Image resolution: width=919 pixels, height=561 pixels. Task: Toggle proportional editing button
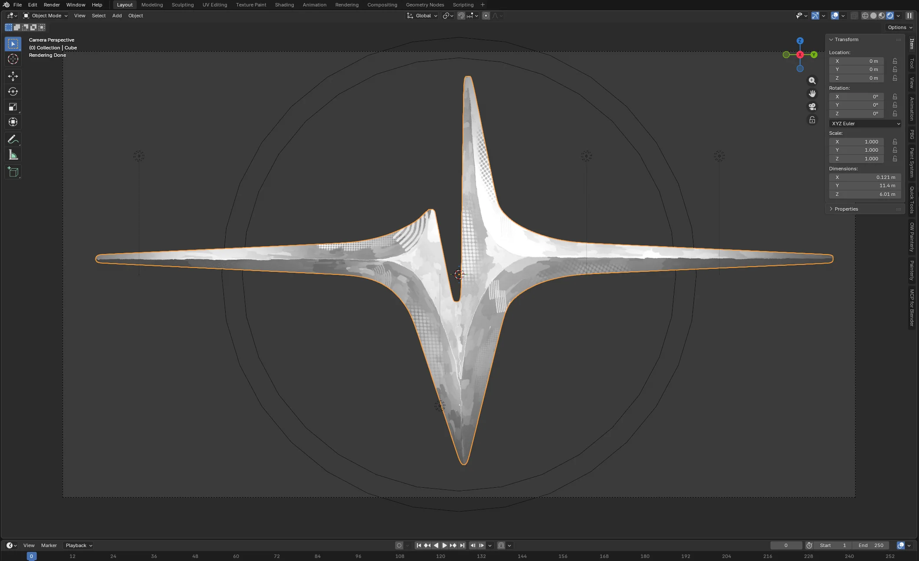point(486,16)
